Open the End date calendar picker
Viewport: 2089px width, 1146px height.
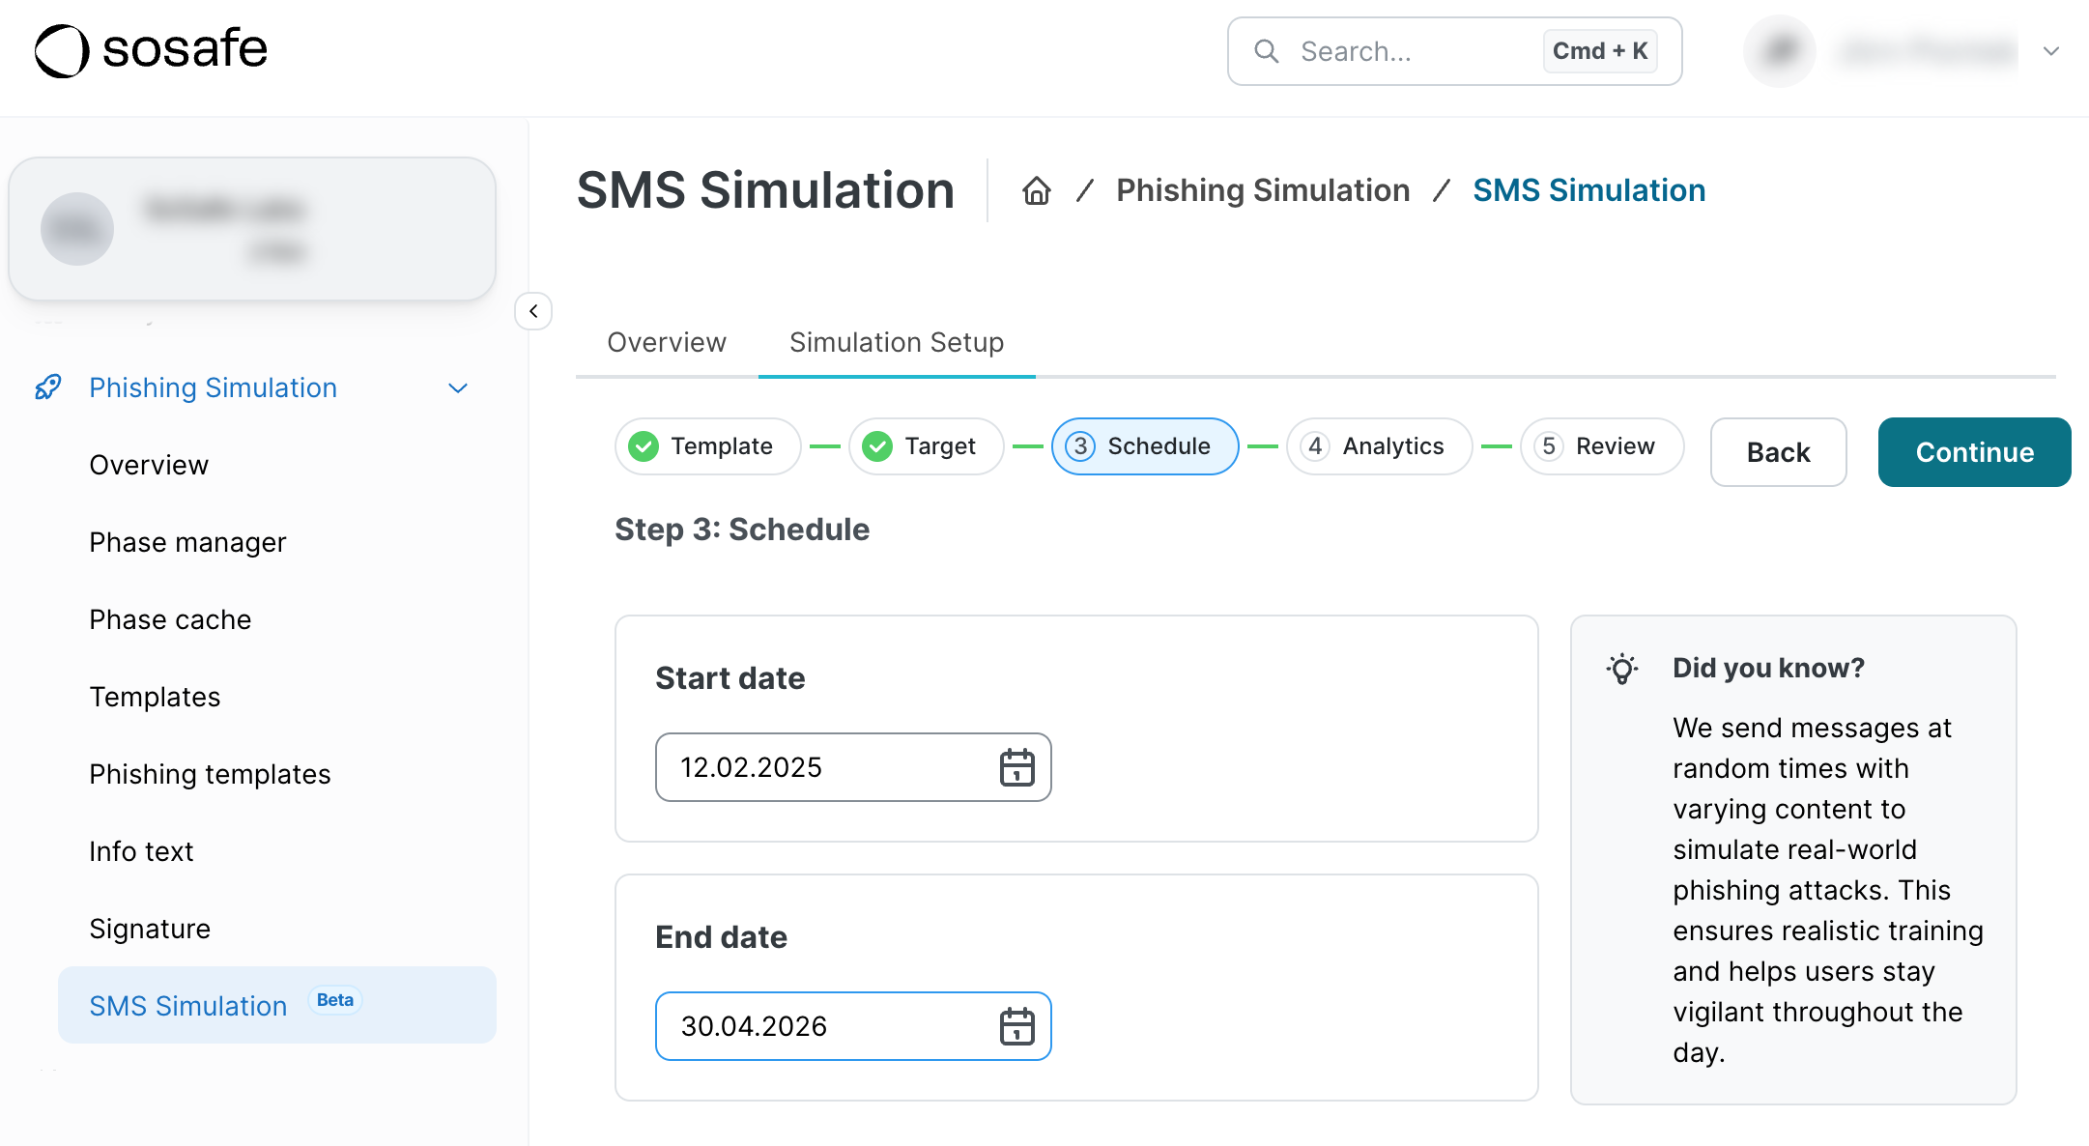(1016, 1025)
